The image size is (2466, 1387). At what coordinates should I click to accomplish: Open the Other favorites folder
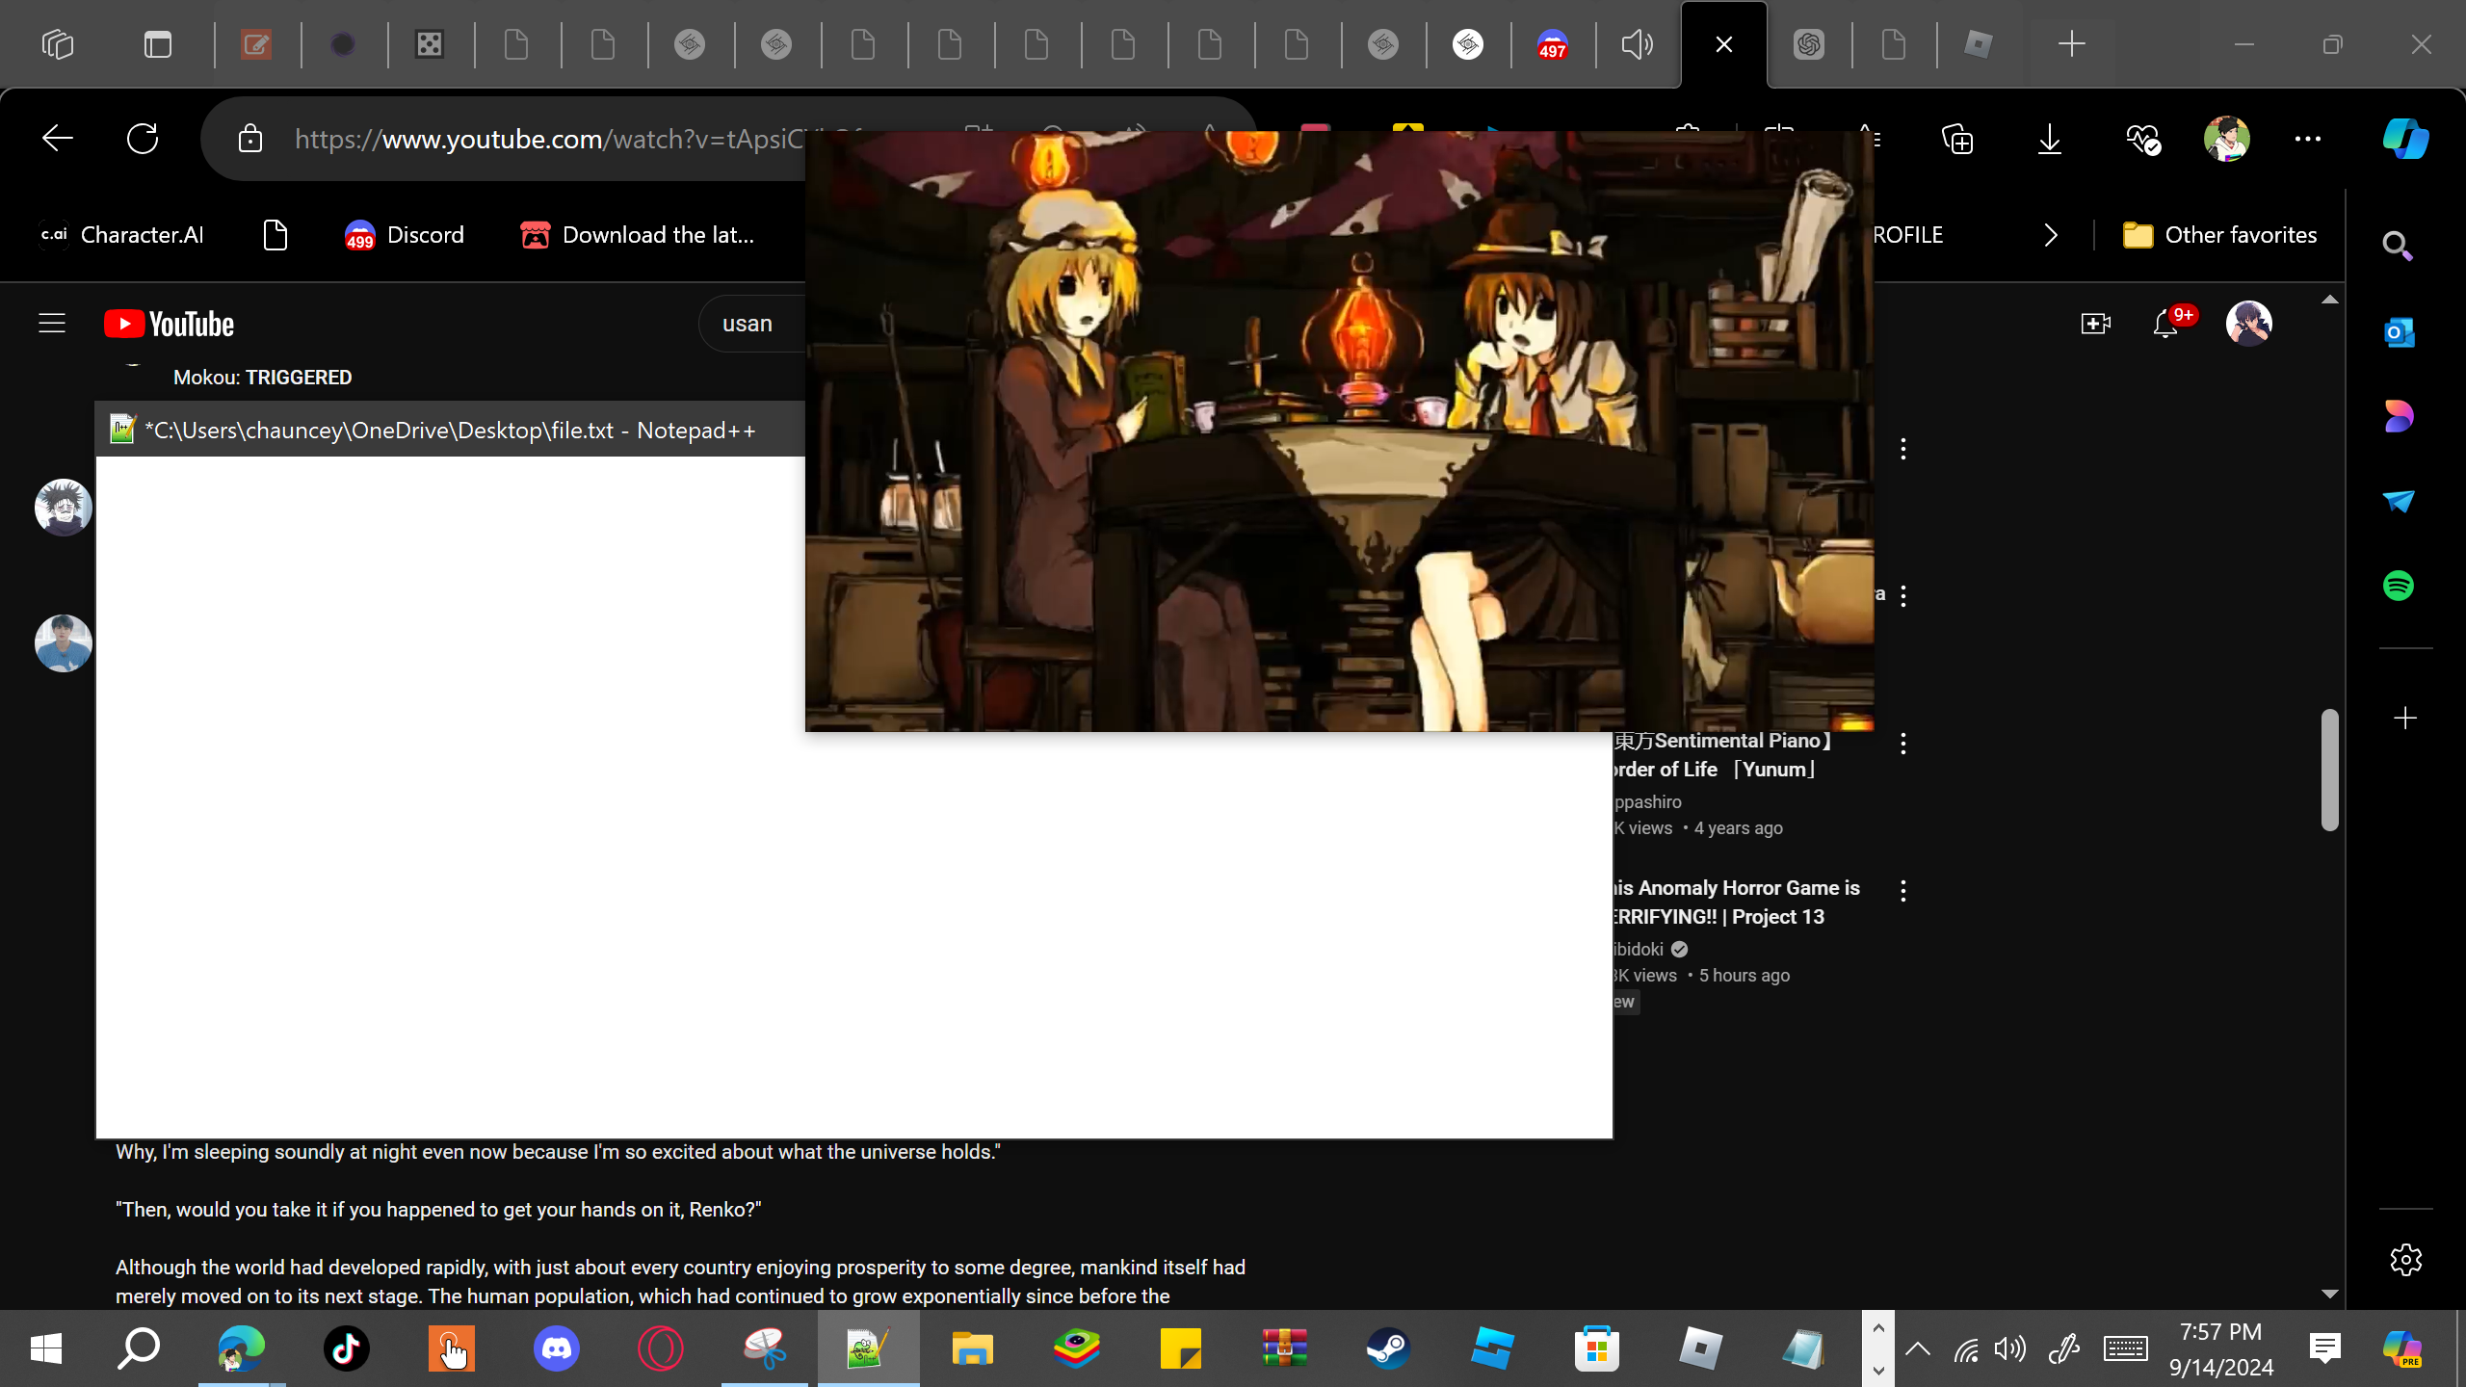point(2220,235)
